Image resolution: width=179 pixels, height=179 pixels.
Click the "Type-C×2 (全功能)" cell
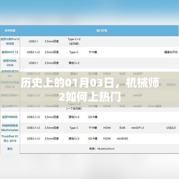[x=74, y=41]
